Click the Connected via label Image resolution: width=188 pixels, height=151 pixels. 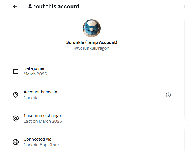click(x=37, y=139)
